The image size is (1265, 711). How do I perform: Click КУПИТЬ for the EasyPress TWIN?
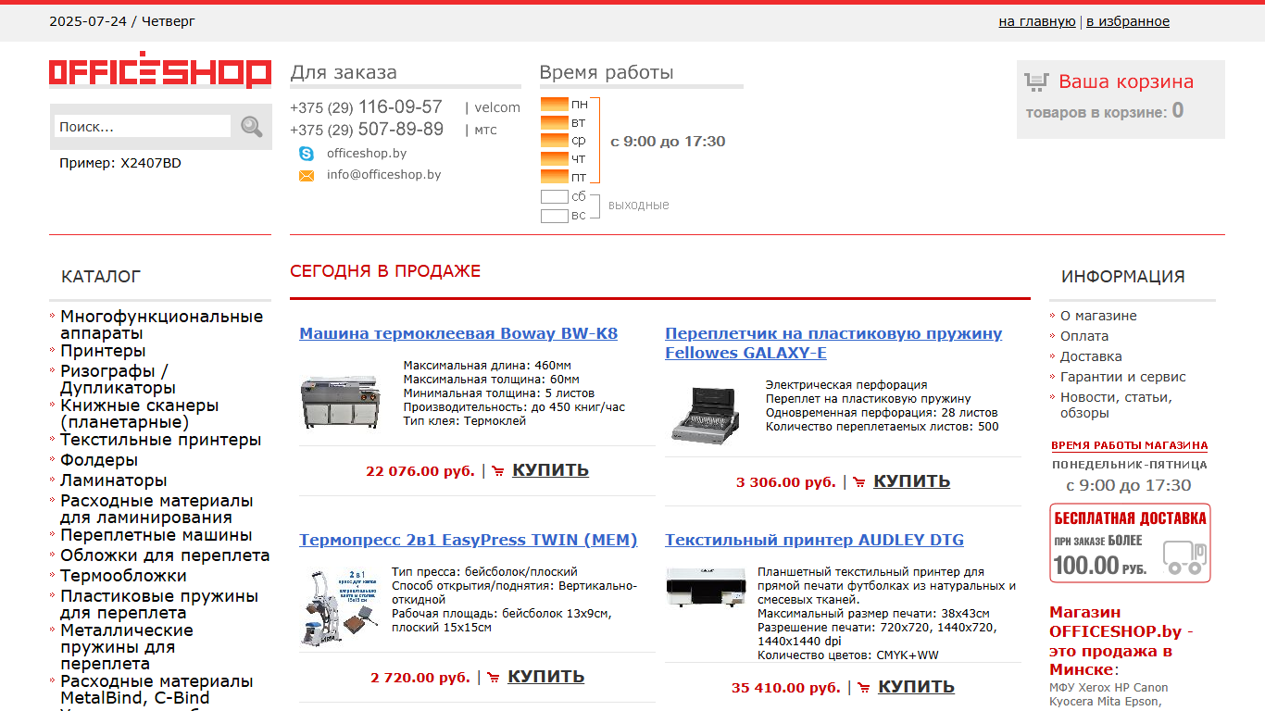pyautogui.click(x=545, y=677)
